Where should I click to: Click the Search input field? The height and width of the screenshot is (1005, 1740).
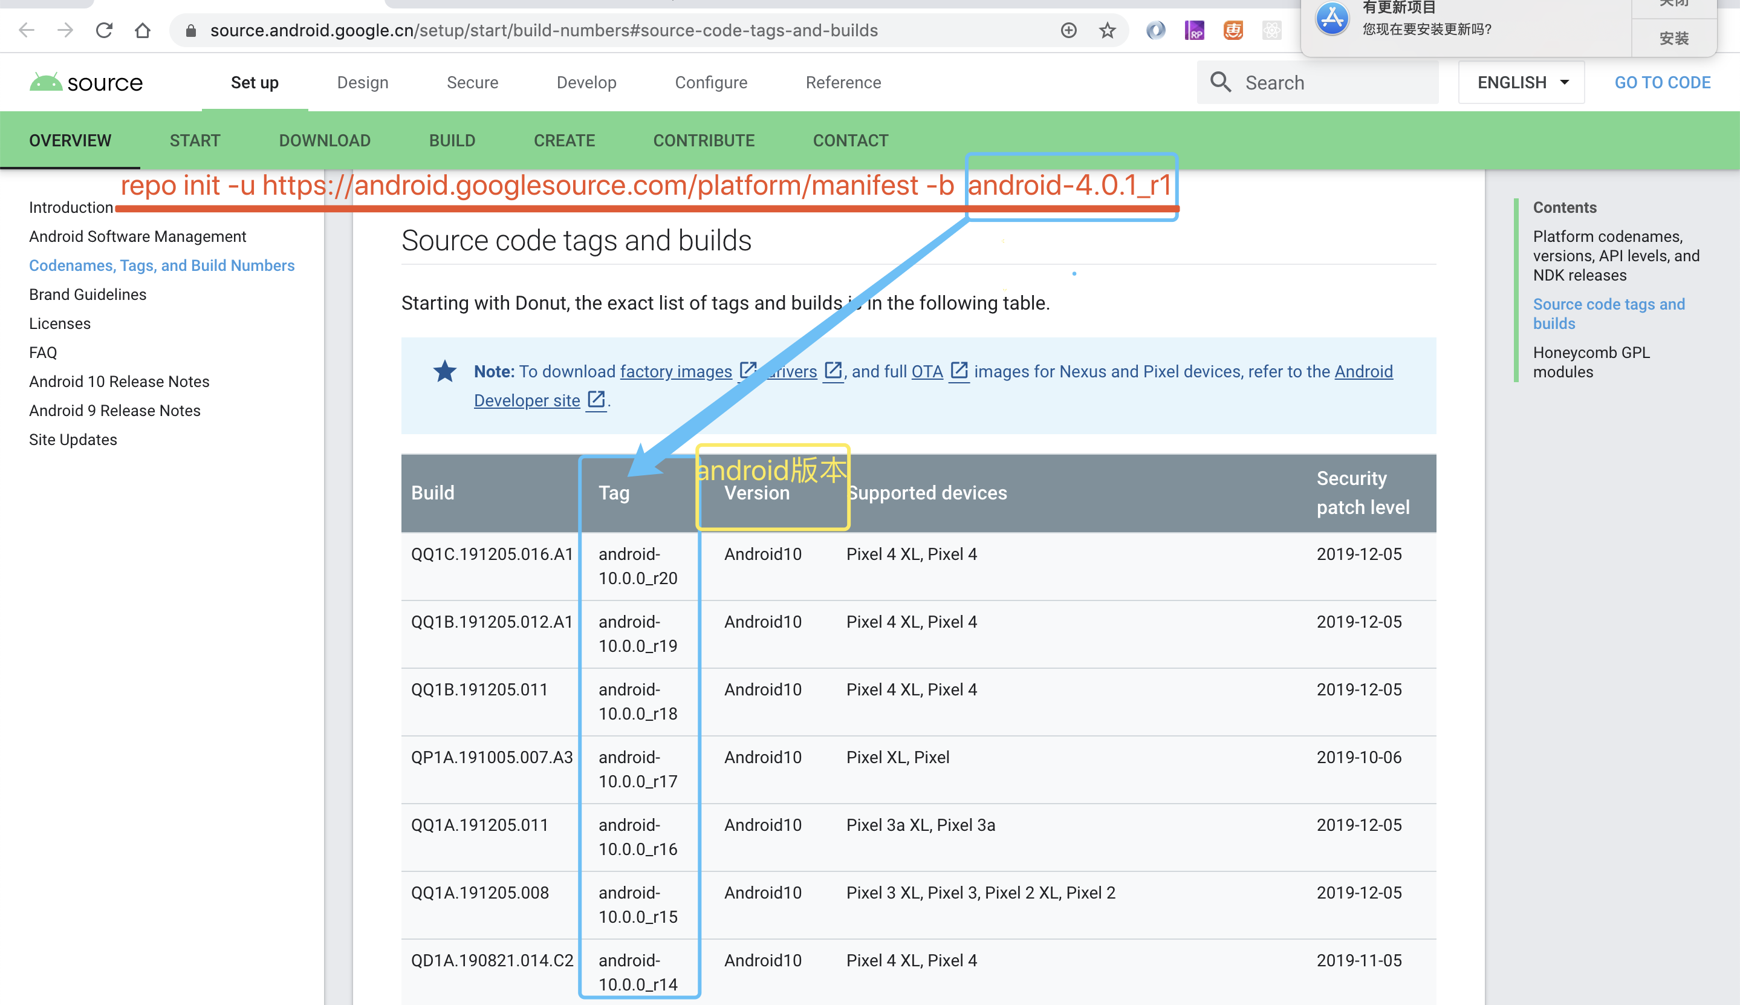pos(1318,82)
